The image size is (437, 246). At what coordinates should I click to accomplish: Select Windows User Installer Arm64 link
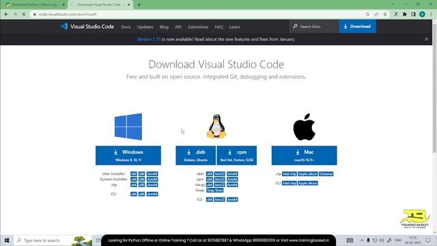[152, 174]
